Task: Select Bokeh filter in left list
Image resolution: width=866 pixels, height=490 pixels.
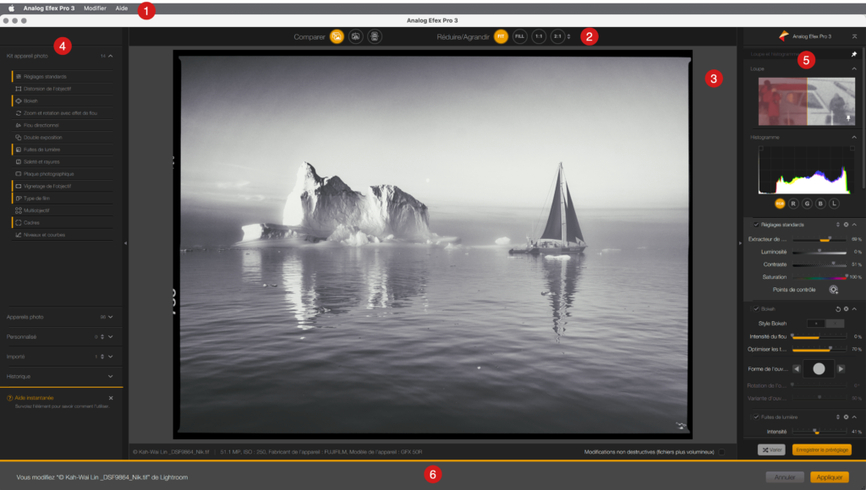Action: pyautogui.click(x=63, y=101)
